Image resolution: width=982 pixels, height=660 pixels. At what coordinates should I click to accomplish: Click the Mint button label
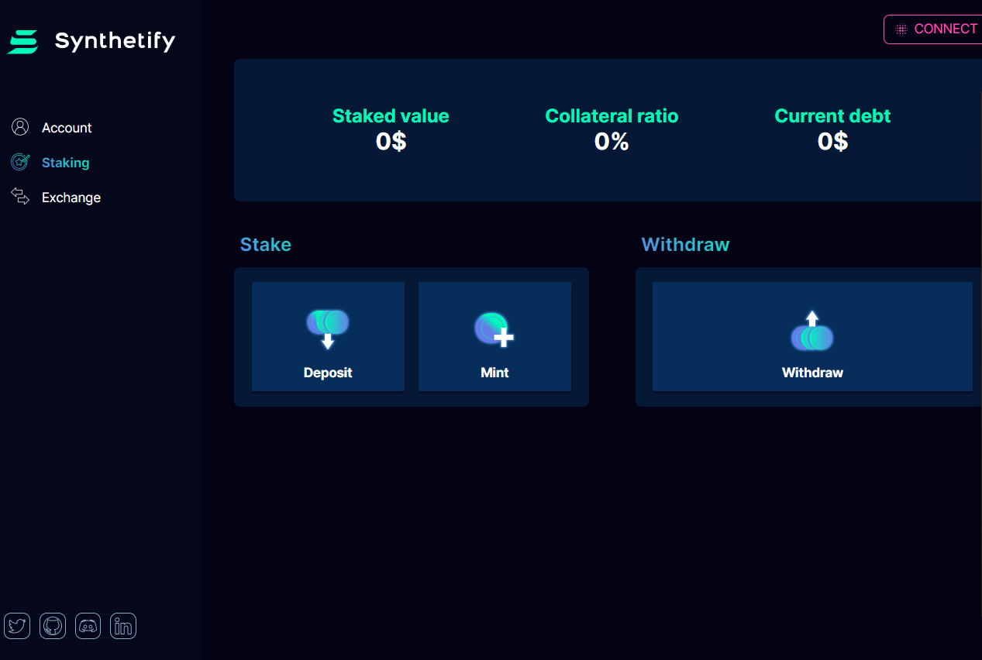tap(494, 373)
